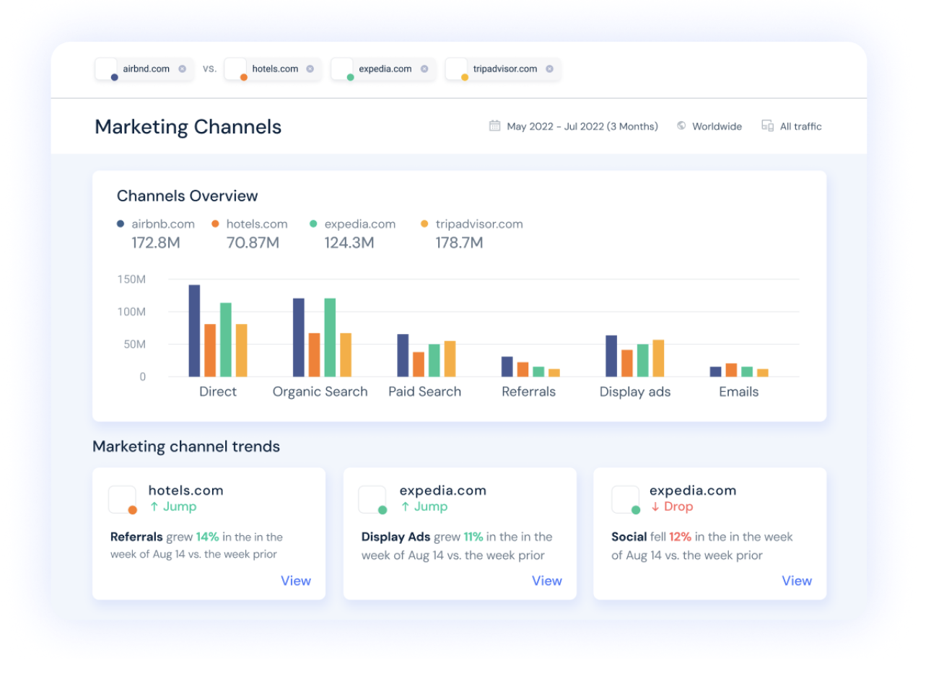Image resolution: width=931 pixels, height=681 pixels.
Task: Click the tripadvisor.com favicon box in the top chip
Action: [x=456, y=69]
